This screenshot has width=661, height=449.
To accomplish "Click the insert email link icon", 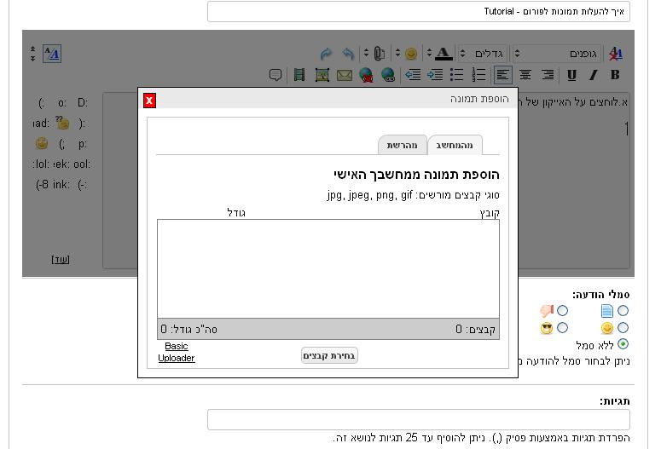I will [345, 75].
